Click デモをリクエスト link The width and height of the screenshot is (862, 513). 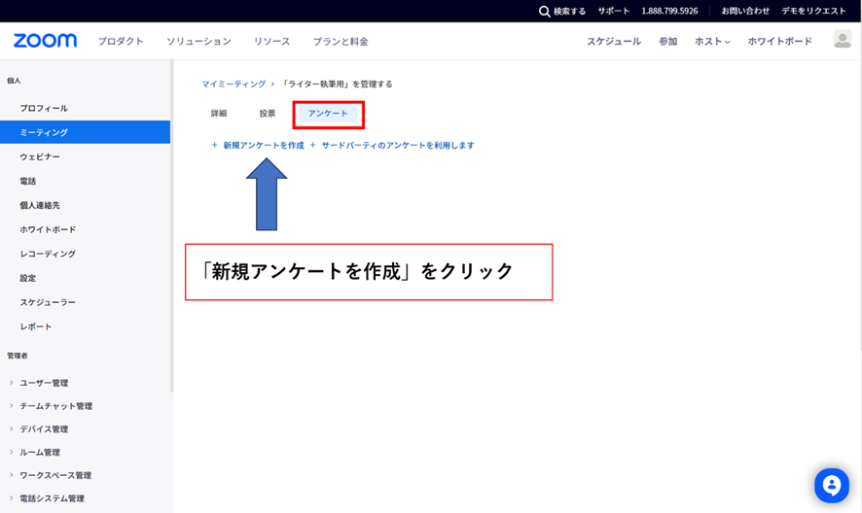coord(813,11)
